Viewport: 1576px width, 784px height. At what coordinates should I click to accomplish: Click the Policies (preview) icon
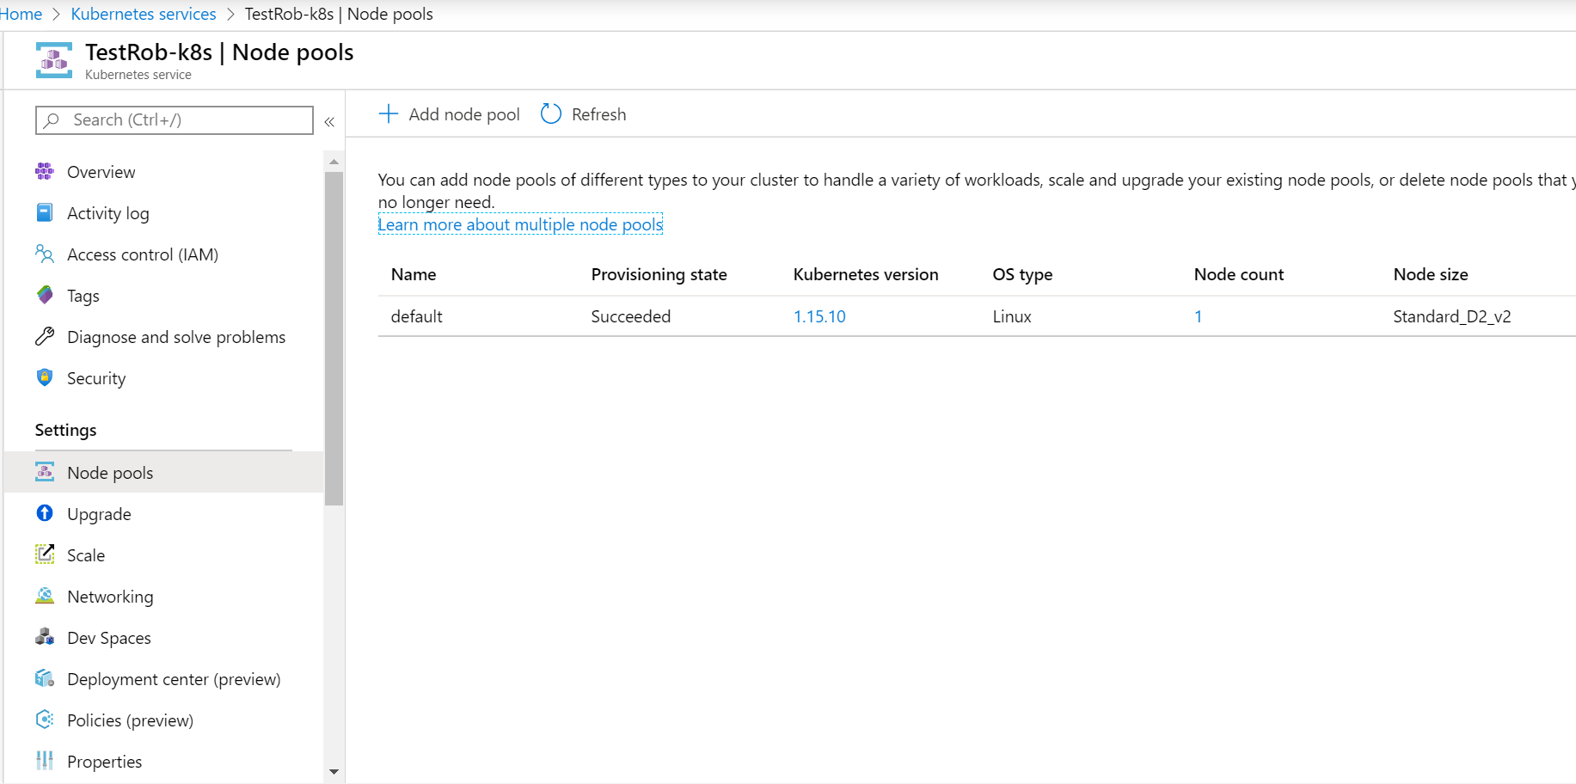(x=45, y=720)
